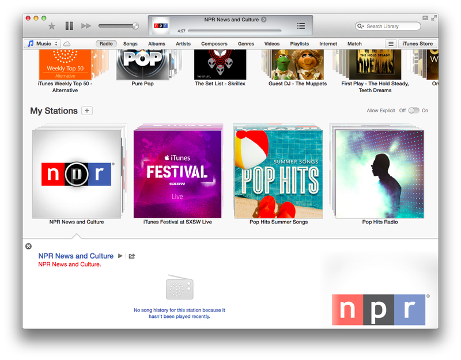The height and width of the screenshot is (360, 461).
Task: Enter full screen with the arrows icon
Action: [434, 18]
